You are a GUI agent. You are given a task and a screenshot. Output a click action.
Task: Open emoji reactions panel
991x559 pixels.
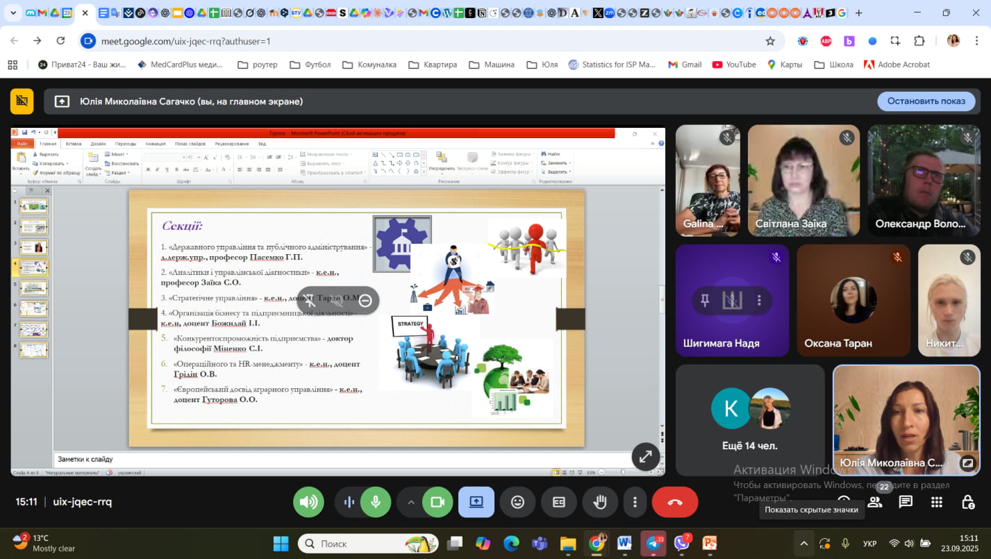click(x=517, y=502)
